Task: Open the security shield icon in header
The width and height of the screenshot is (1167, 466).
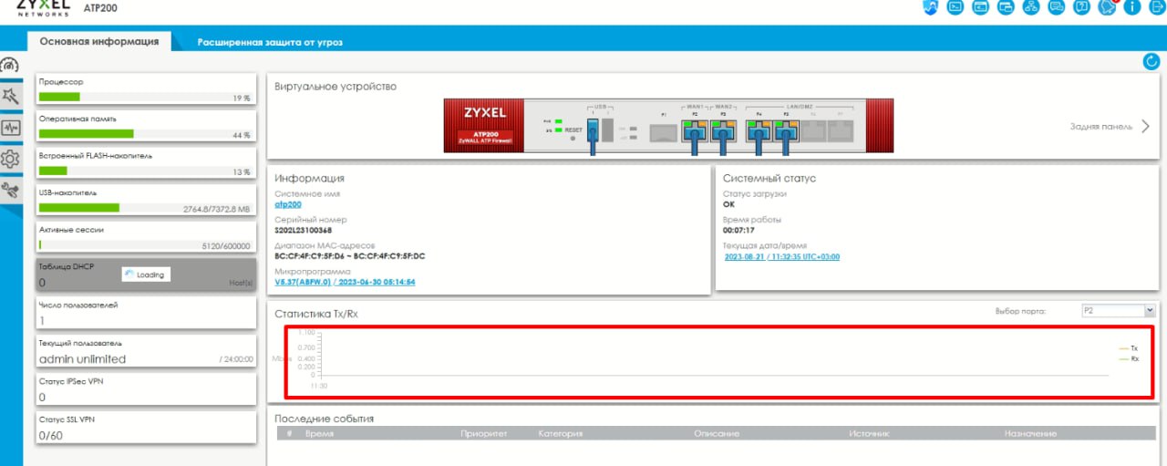Action: (930, 7)
